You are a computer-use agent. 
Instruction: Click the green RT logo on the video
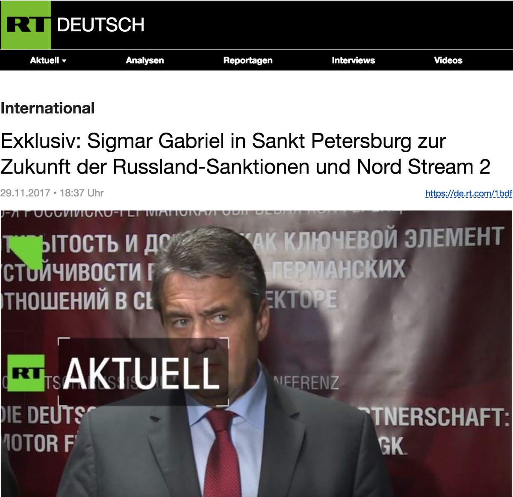26,373
